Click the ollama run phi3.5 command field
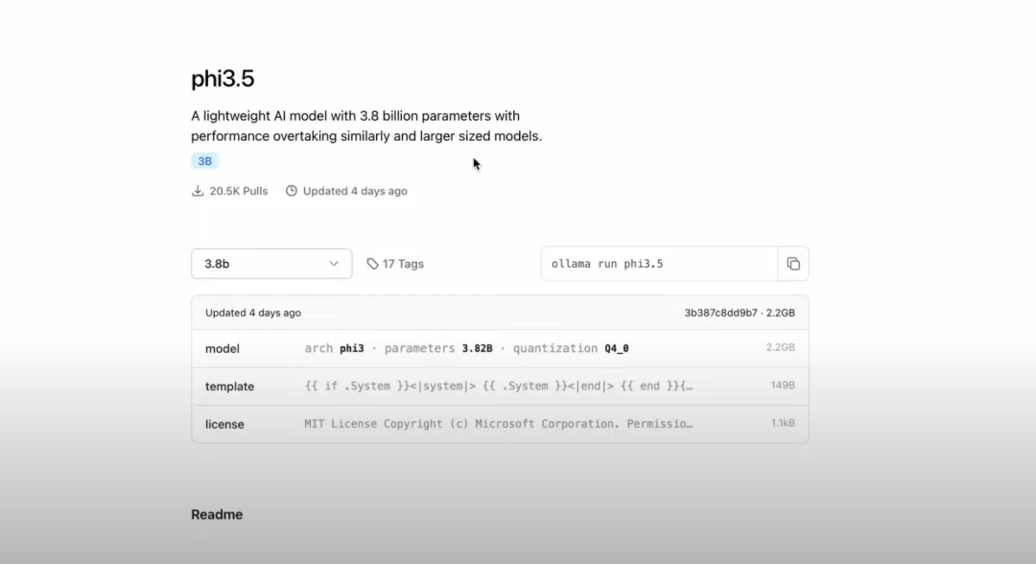Viewport: 1036px width, 564px height. [659, 264]
